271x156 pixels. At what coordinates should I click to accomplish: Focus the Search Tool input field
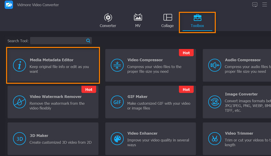click(x=58, y=41)
